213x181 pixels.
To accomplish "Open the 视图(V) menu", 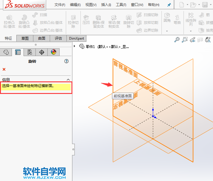I will tap(91, 5).
